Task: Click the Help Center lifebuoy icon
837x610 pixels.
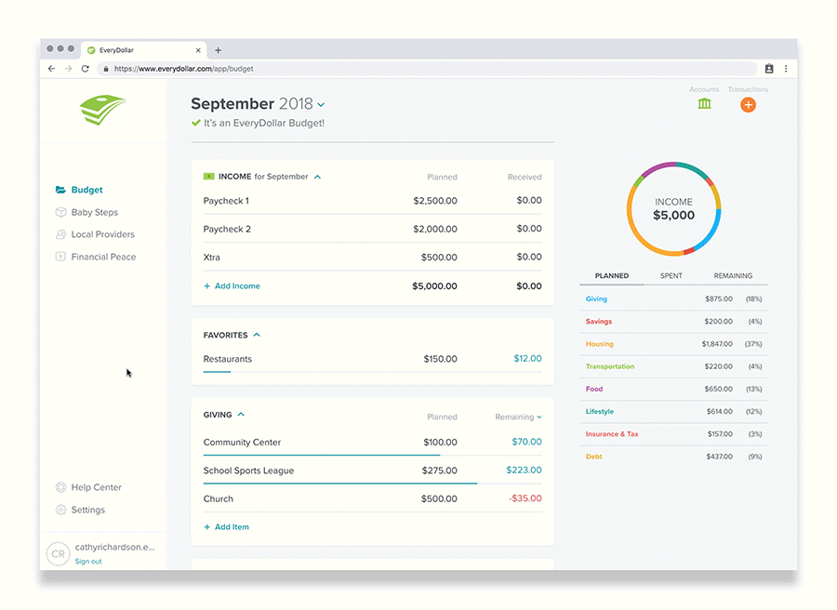Action: point(60,487)
